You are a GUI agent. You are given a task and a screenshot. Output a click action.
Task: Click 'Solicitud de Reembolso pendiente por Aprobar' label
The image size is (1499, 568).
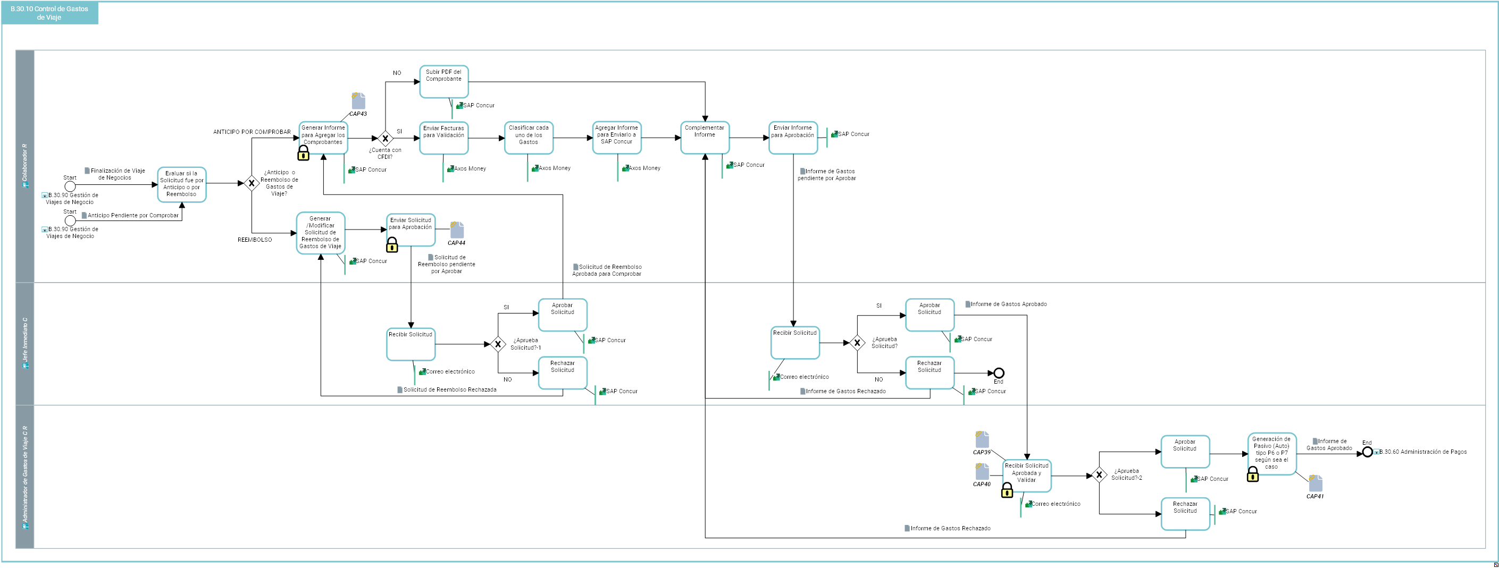click(x=446, y=265)
